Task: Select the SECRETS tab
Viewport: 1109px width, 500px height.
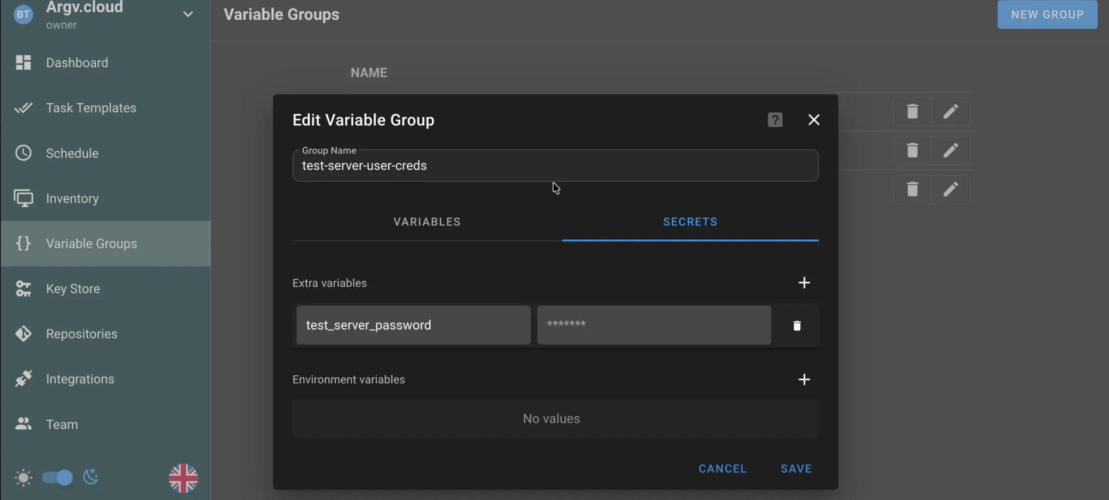Action: (690, 222)
